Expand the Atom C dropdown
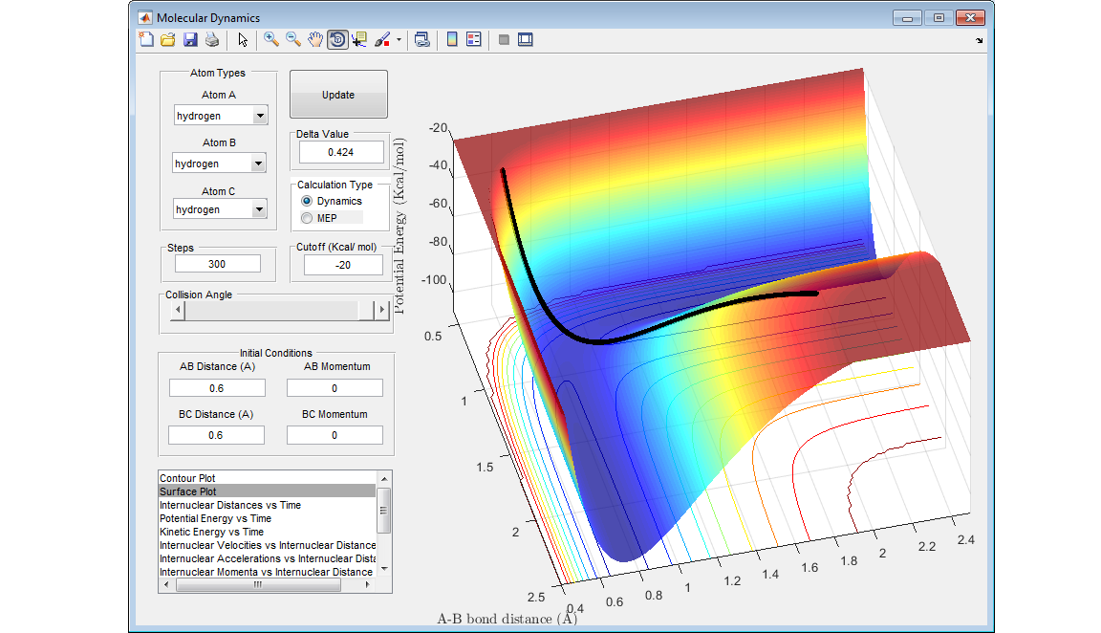Image resolution: width=1101 pixels, height=633 pixels. [259, 209]
